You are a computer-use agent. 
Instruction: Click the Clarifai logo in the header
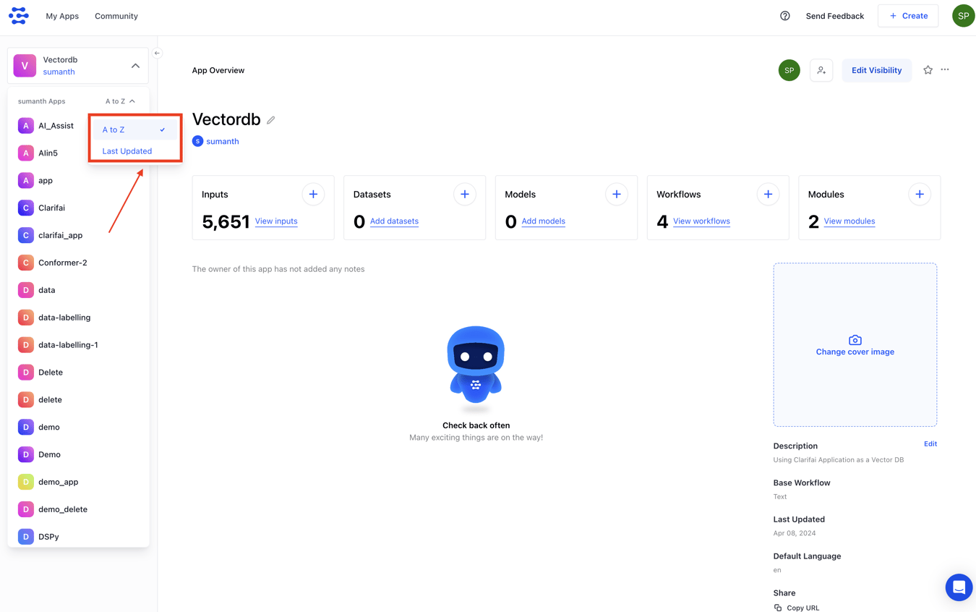click(19, 16)
